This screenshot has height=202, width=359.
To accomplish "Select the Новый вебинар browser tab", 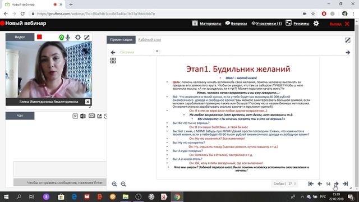I will (34, 4).
